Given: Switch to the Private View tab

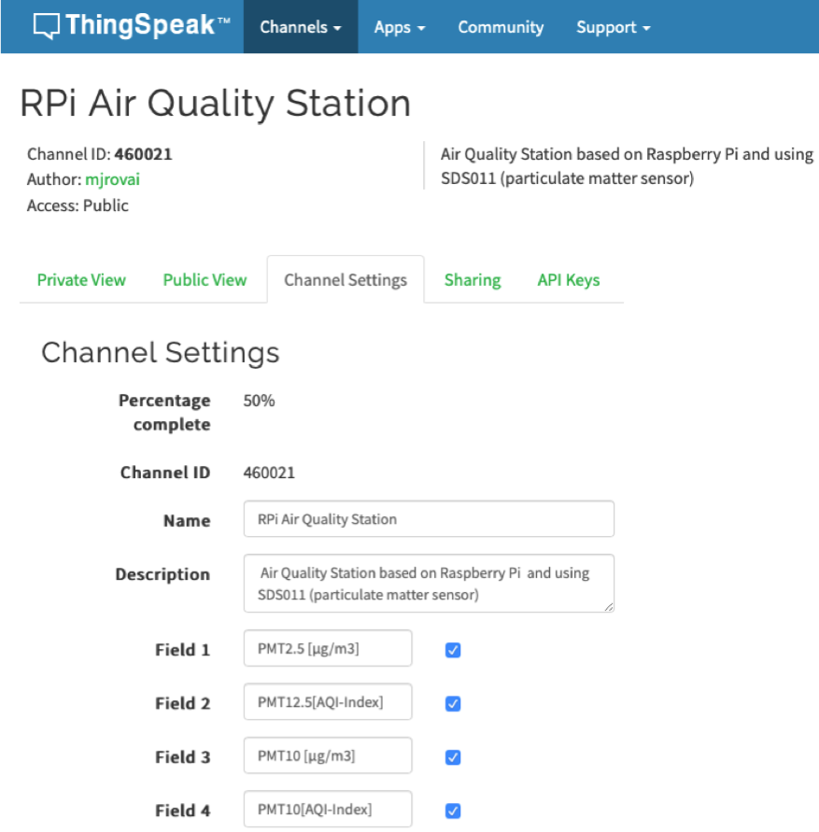Looking at the screenshot, I should 81,280.
